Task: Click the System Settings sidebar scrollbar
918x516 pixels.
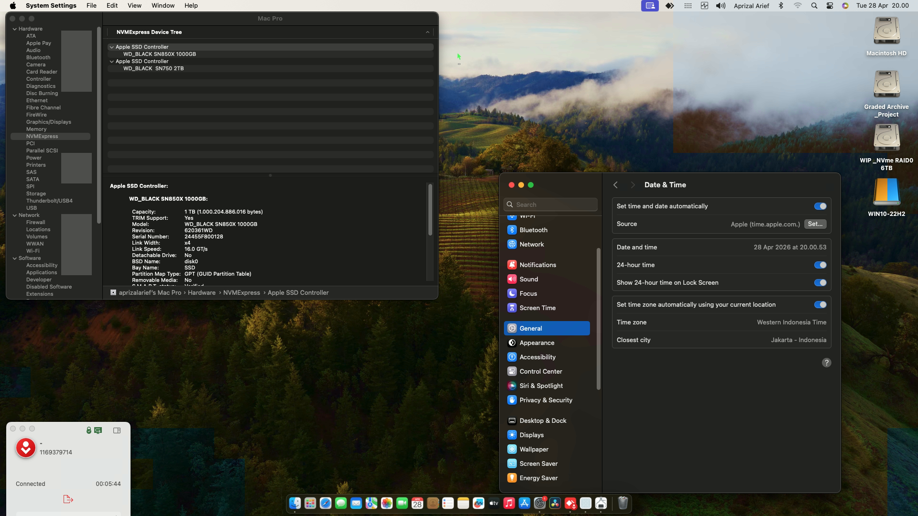Action: 598,319
